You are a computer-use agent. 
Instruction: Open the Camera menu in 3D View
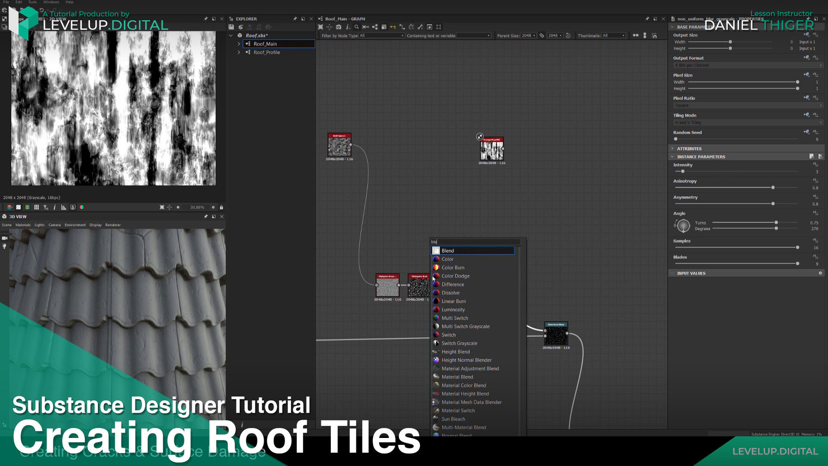(x=55, y=225)
